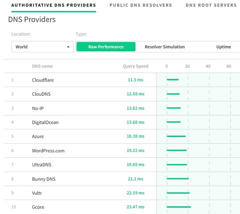Open the ClouDNS provider row
The width and height of the screenshot is (240, 214).
(122, 94)
